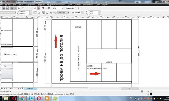Undo the last action
This screenshot has width=169, height=101.
pos(23,8)
